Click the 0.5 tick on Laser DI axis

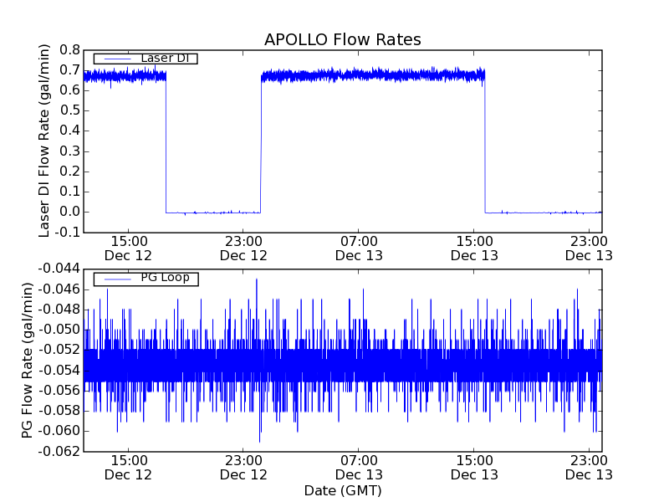point(69,110)
